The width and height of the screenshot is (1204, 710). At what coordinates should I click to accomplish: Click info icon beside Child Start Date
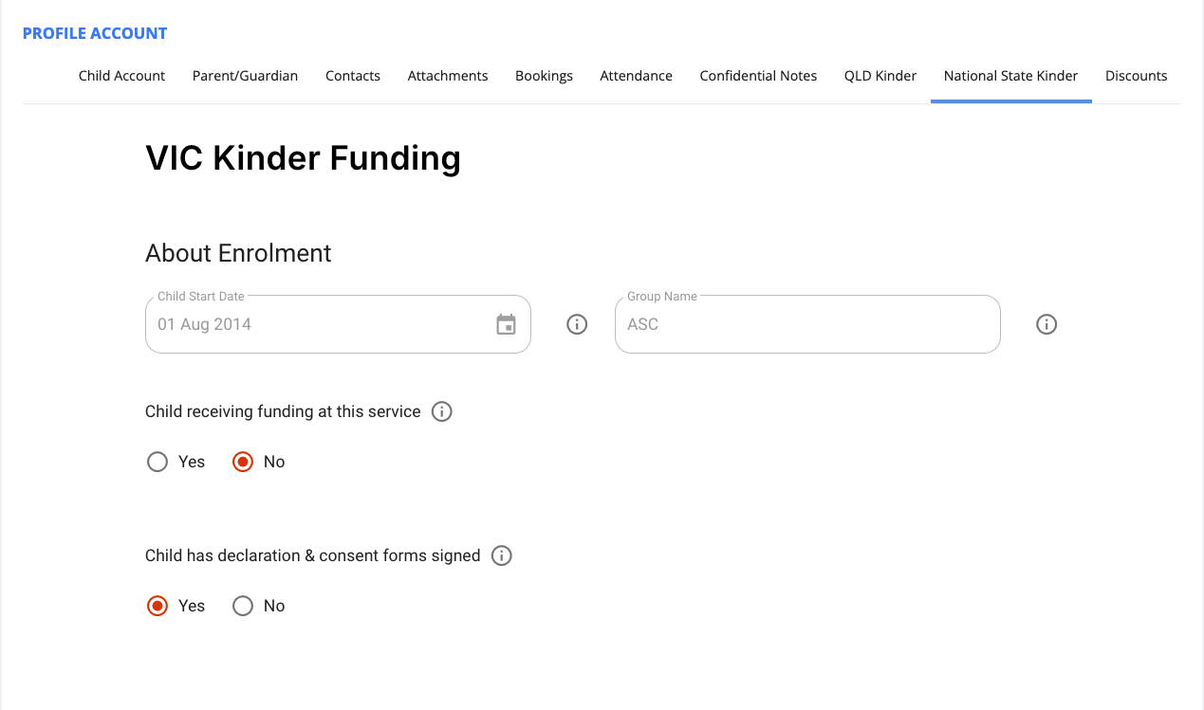click(577, 324)
